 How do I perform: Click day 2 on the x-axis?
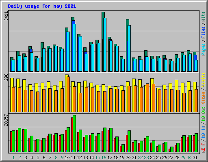19,158
